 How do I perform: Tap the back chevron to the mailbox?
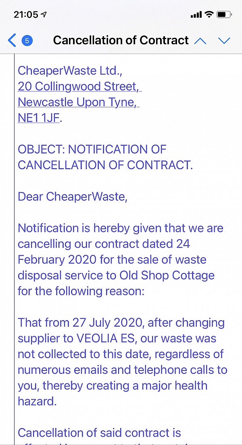click(x=12, y=40)
